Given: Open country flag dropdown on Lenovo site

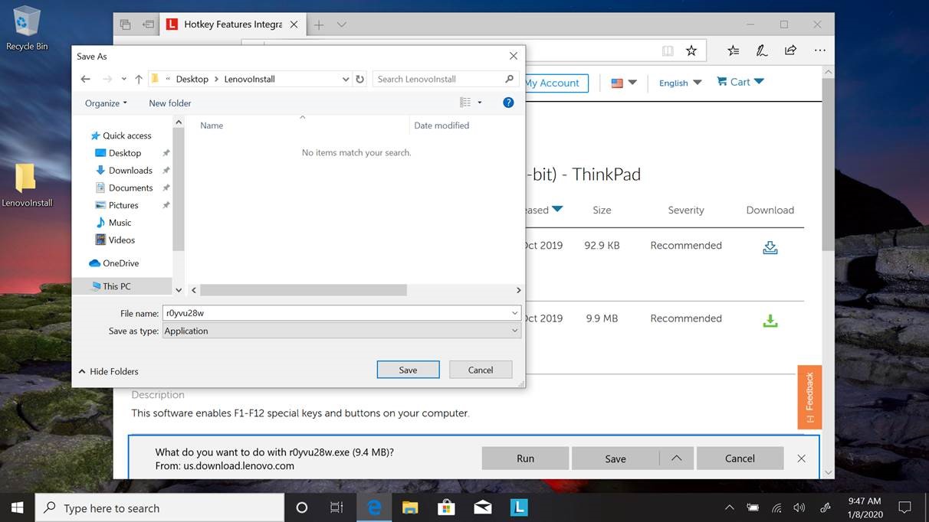Looking at the screenshot, I should (624, 83).
